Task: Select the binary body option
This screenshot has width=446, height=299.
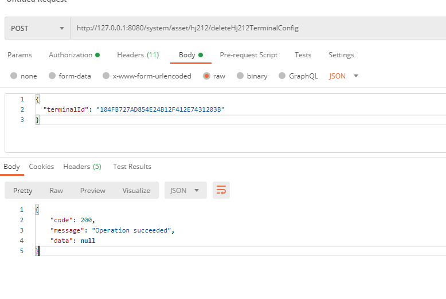Action: pyautogui.click(x=240, y=76)
